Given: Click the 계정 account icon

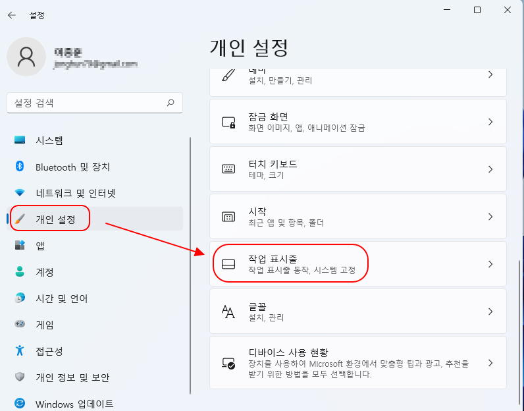Looking at the screenshot, I should pyautogui.click(x=20, y=271).
